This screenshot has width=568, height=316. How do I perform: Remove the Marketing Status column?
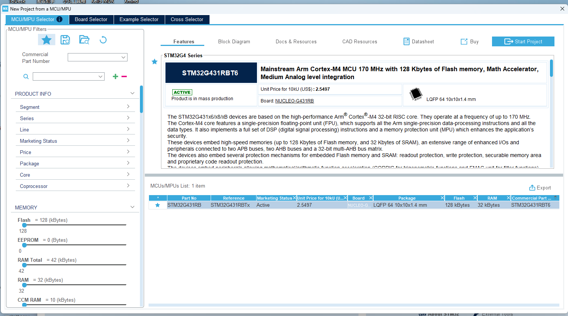tap(295, 198)
